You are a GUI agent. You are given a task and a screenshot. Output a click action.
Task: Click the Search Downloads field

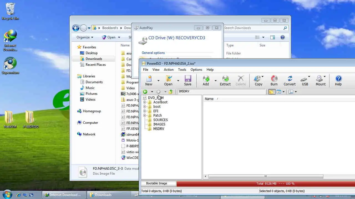coord(255,28)
